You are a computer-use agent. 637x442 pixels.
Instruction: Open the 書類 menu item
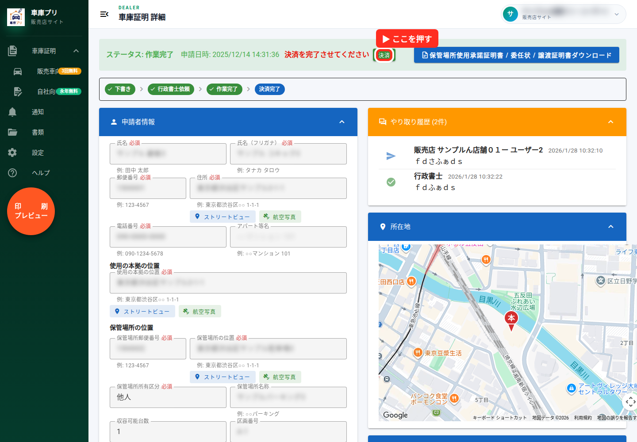(x=44, y=132)
